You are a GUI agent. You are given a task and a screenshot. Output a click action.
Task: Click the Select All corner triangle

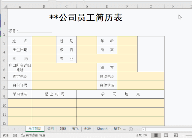(5, 6)
